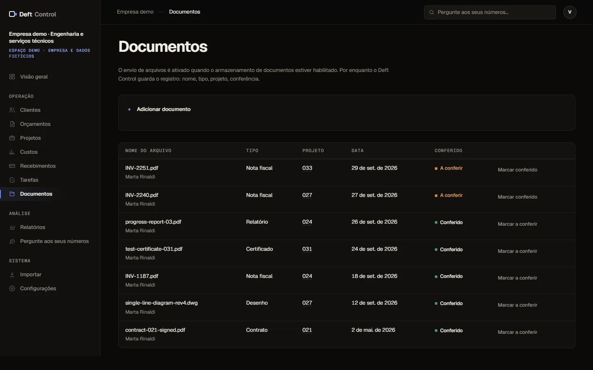
Task: Click the Orçamentos document icon
Action: click(12, 124)
